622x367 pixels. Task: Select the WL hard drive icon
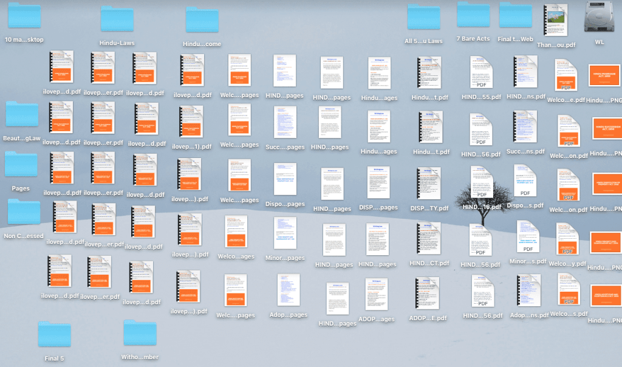tap(599, 17)
